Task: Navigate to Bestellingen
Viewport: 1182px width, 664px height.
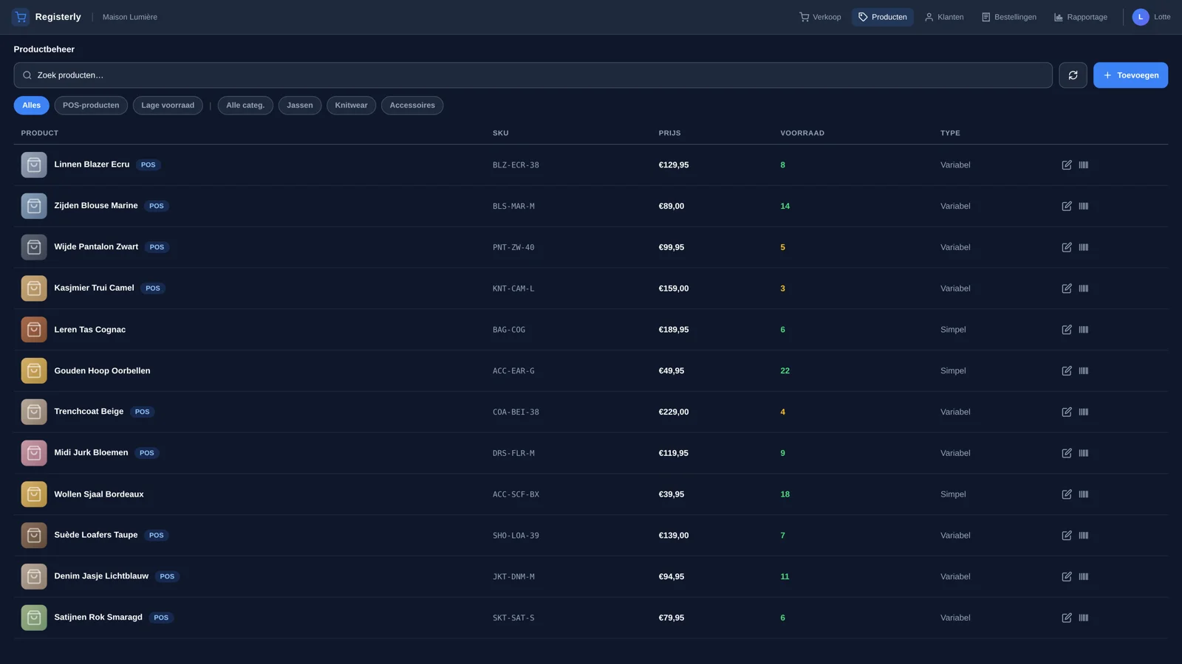Action: [1008, 17]
